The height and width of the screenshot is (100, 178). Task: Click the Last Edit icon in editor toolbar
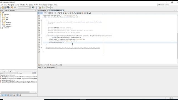(x=50, y=13)
